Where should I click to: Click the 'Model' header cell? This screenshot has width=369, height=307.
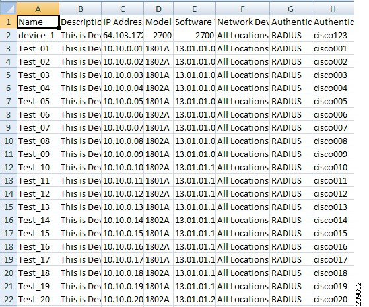[x=158, y=22]
